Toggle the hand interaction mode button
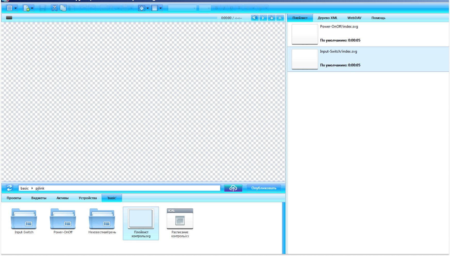 pos(271,18)
